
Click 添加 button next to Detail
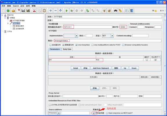pyautogui.click(x=86, y=68)
